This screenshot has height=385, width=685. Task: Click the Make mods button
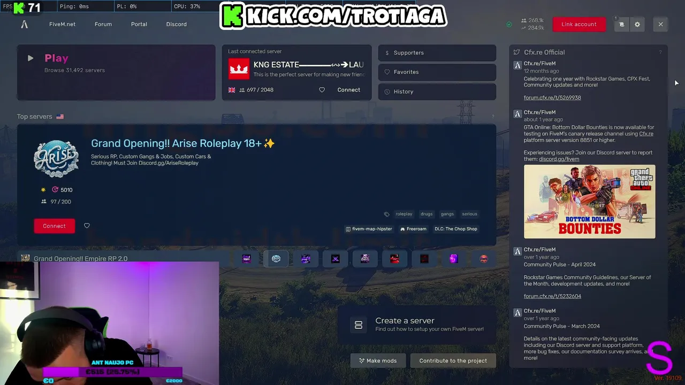(x=378, y=361)
